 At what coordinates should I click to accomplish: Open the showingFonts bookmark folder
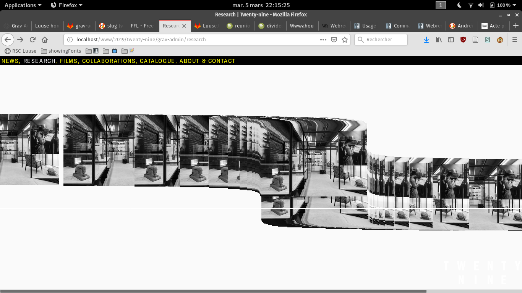[x=61, y=51]
